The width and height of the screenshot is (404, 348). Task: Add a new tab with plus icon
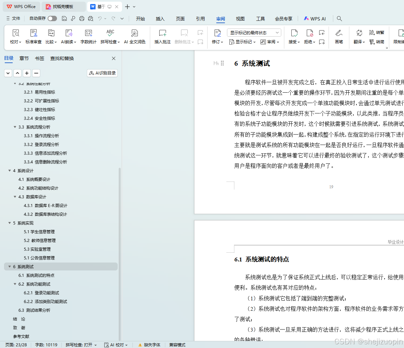(127, 6)
